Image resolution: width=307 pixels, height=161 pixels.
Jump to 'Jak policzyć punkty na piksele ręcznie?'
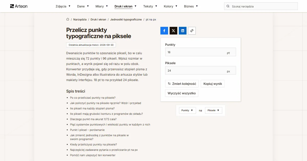105,103
